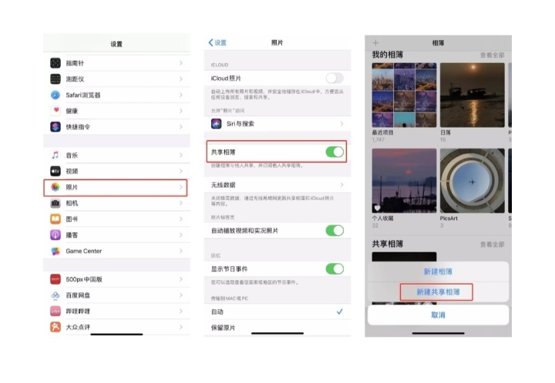
Task: Tap the Siri icon in 照片 settings
Action: coord(217,124)
